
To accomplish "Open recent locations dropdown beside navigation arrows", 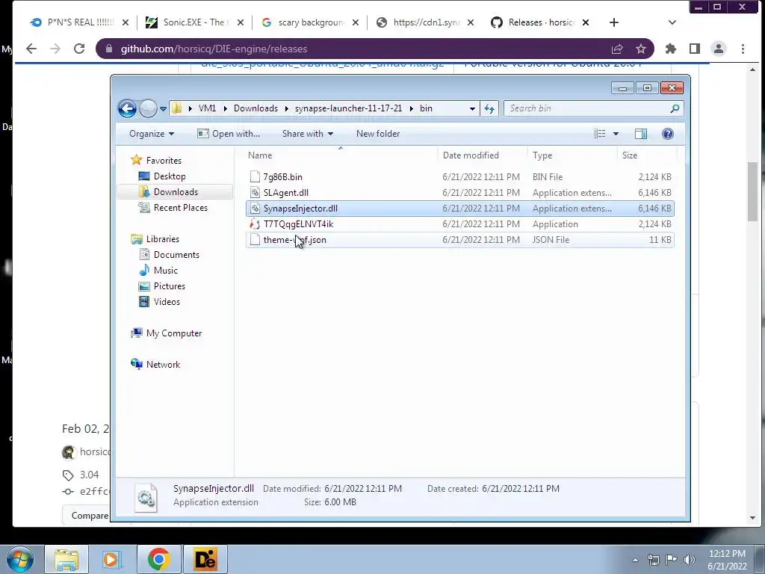I will point(163,108).
